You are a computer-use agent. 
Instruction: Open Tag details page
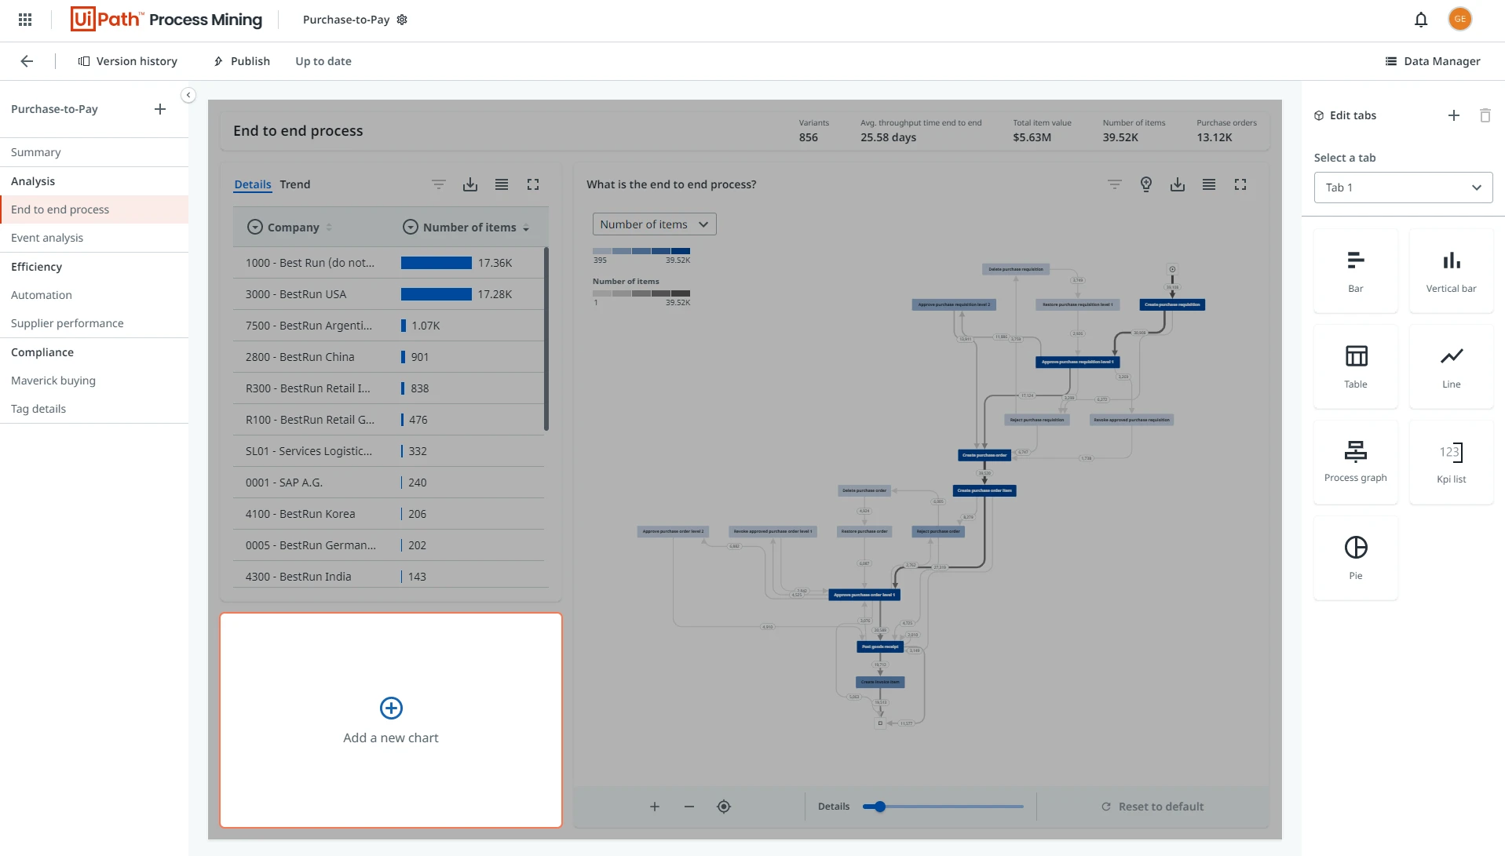(94, 409)
